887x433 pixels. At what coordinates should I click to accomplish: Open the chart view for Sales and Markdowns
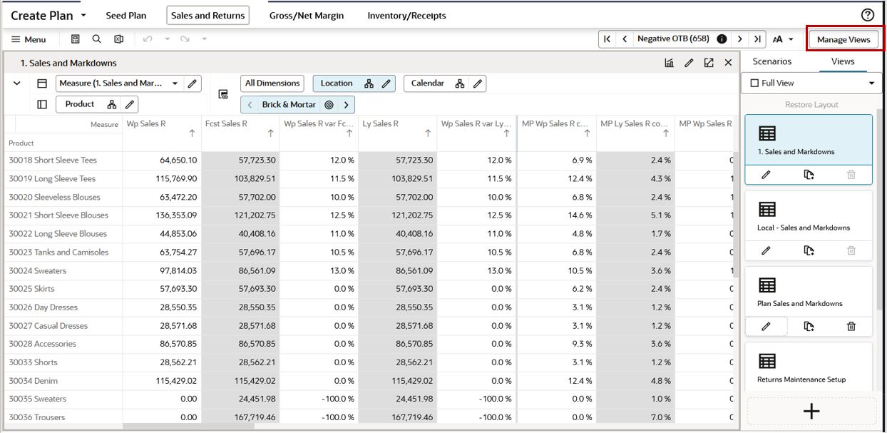coord(669,63)
